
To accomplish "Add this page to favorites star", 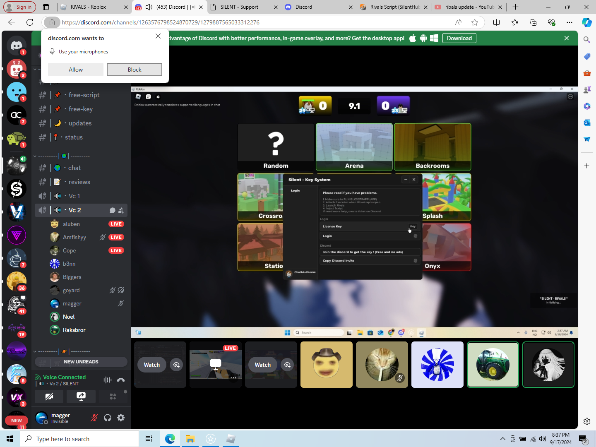I will click(475, 22).
